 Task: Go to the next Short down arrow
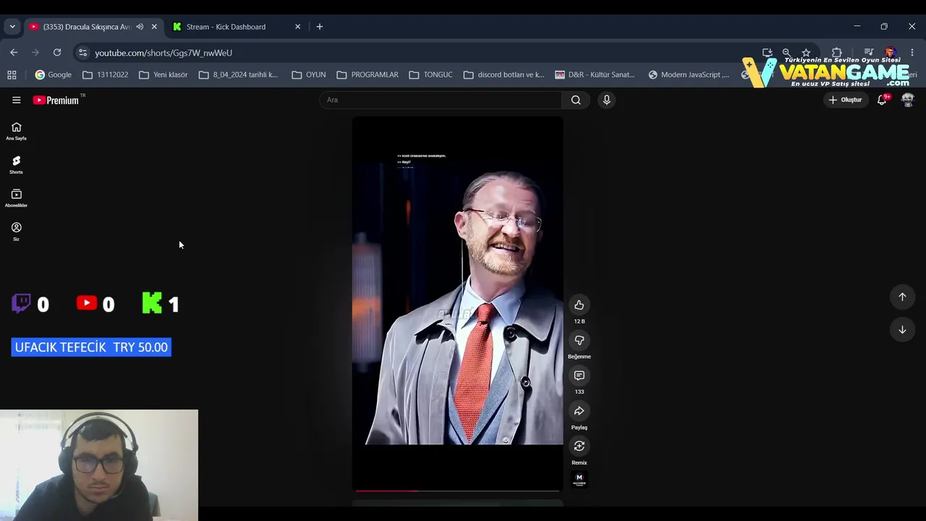pos(902,330)
